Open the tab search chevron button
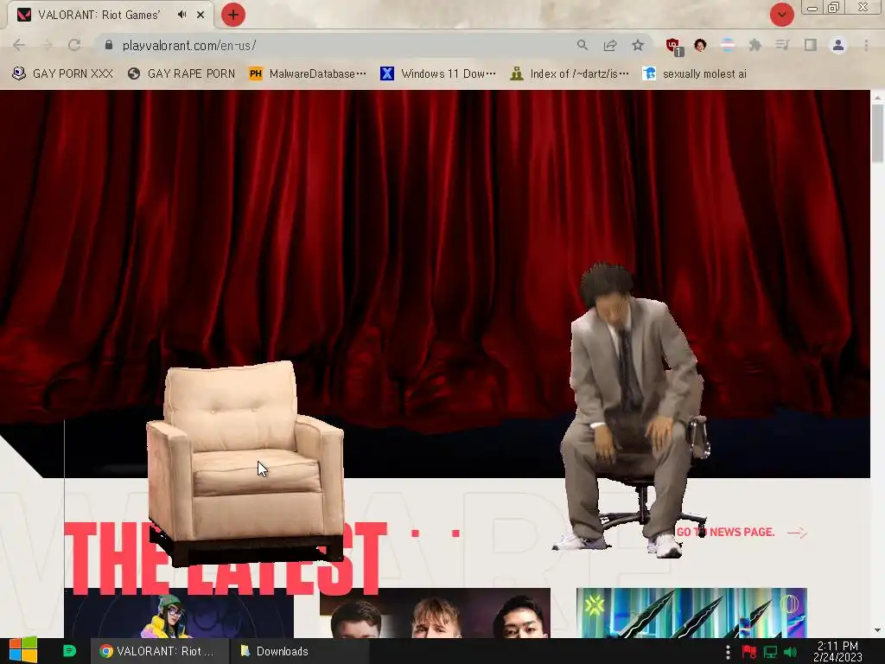The height and width of the screenshot is (664, 885). pos(781,15)
